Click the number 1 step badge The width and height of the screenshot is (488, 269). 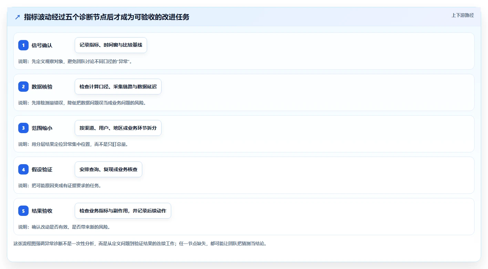(23, 45)
